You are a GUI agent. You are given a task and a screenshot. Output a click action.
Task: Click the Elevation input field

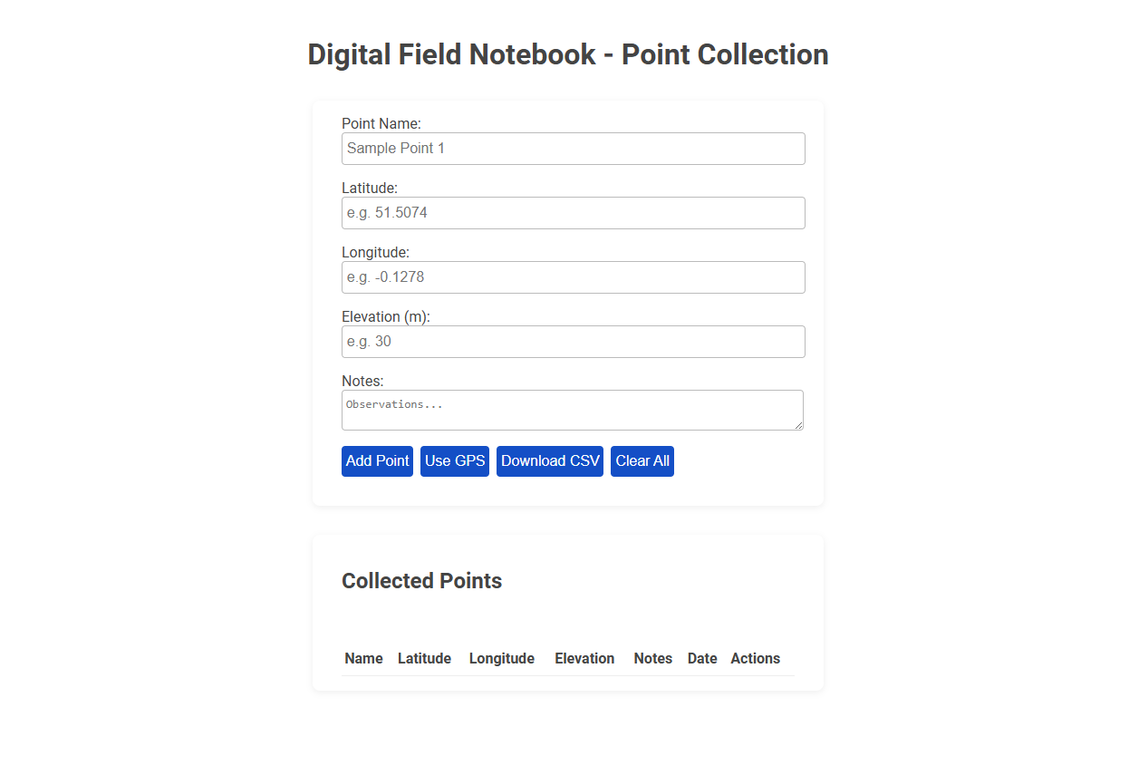[x=573, y=341]
